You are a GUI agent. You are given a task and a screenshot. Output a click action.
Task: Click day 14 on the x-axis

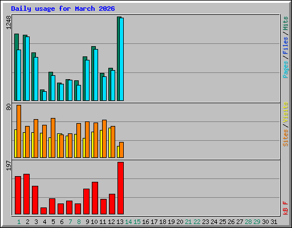tap(128, 222)
